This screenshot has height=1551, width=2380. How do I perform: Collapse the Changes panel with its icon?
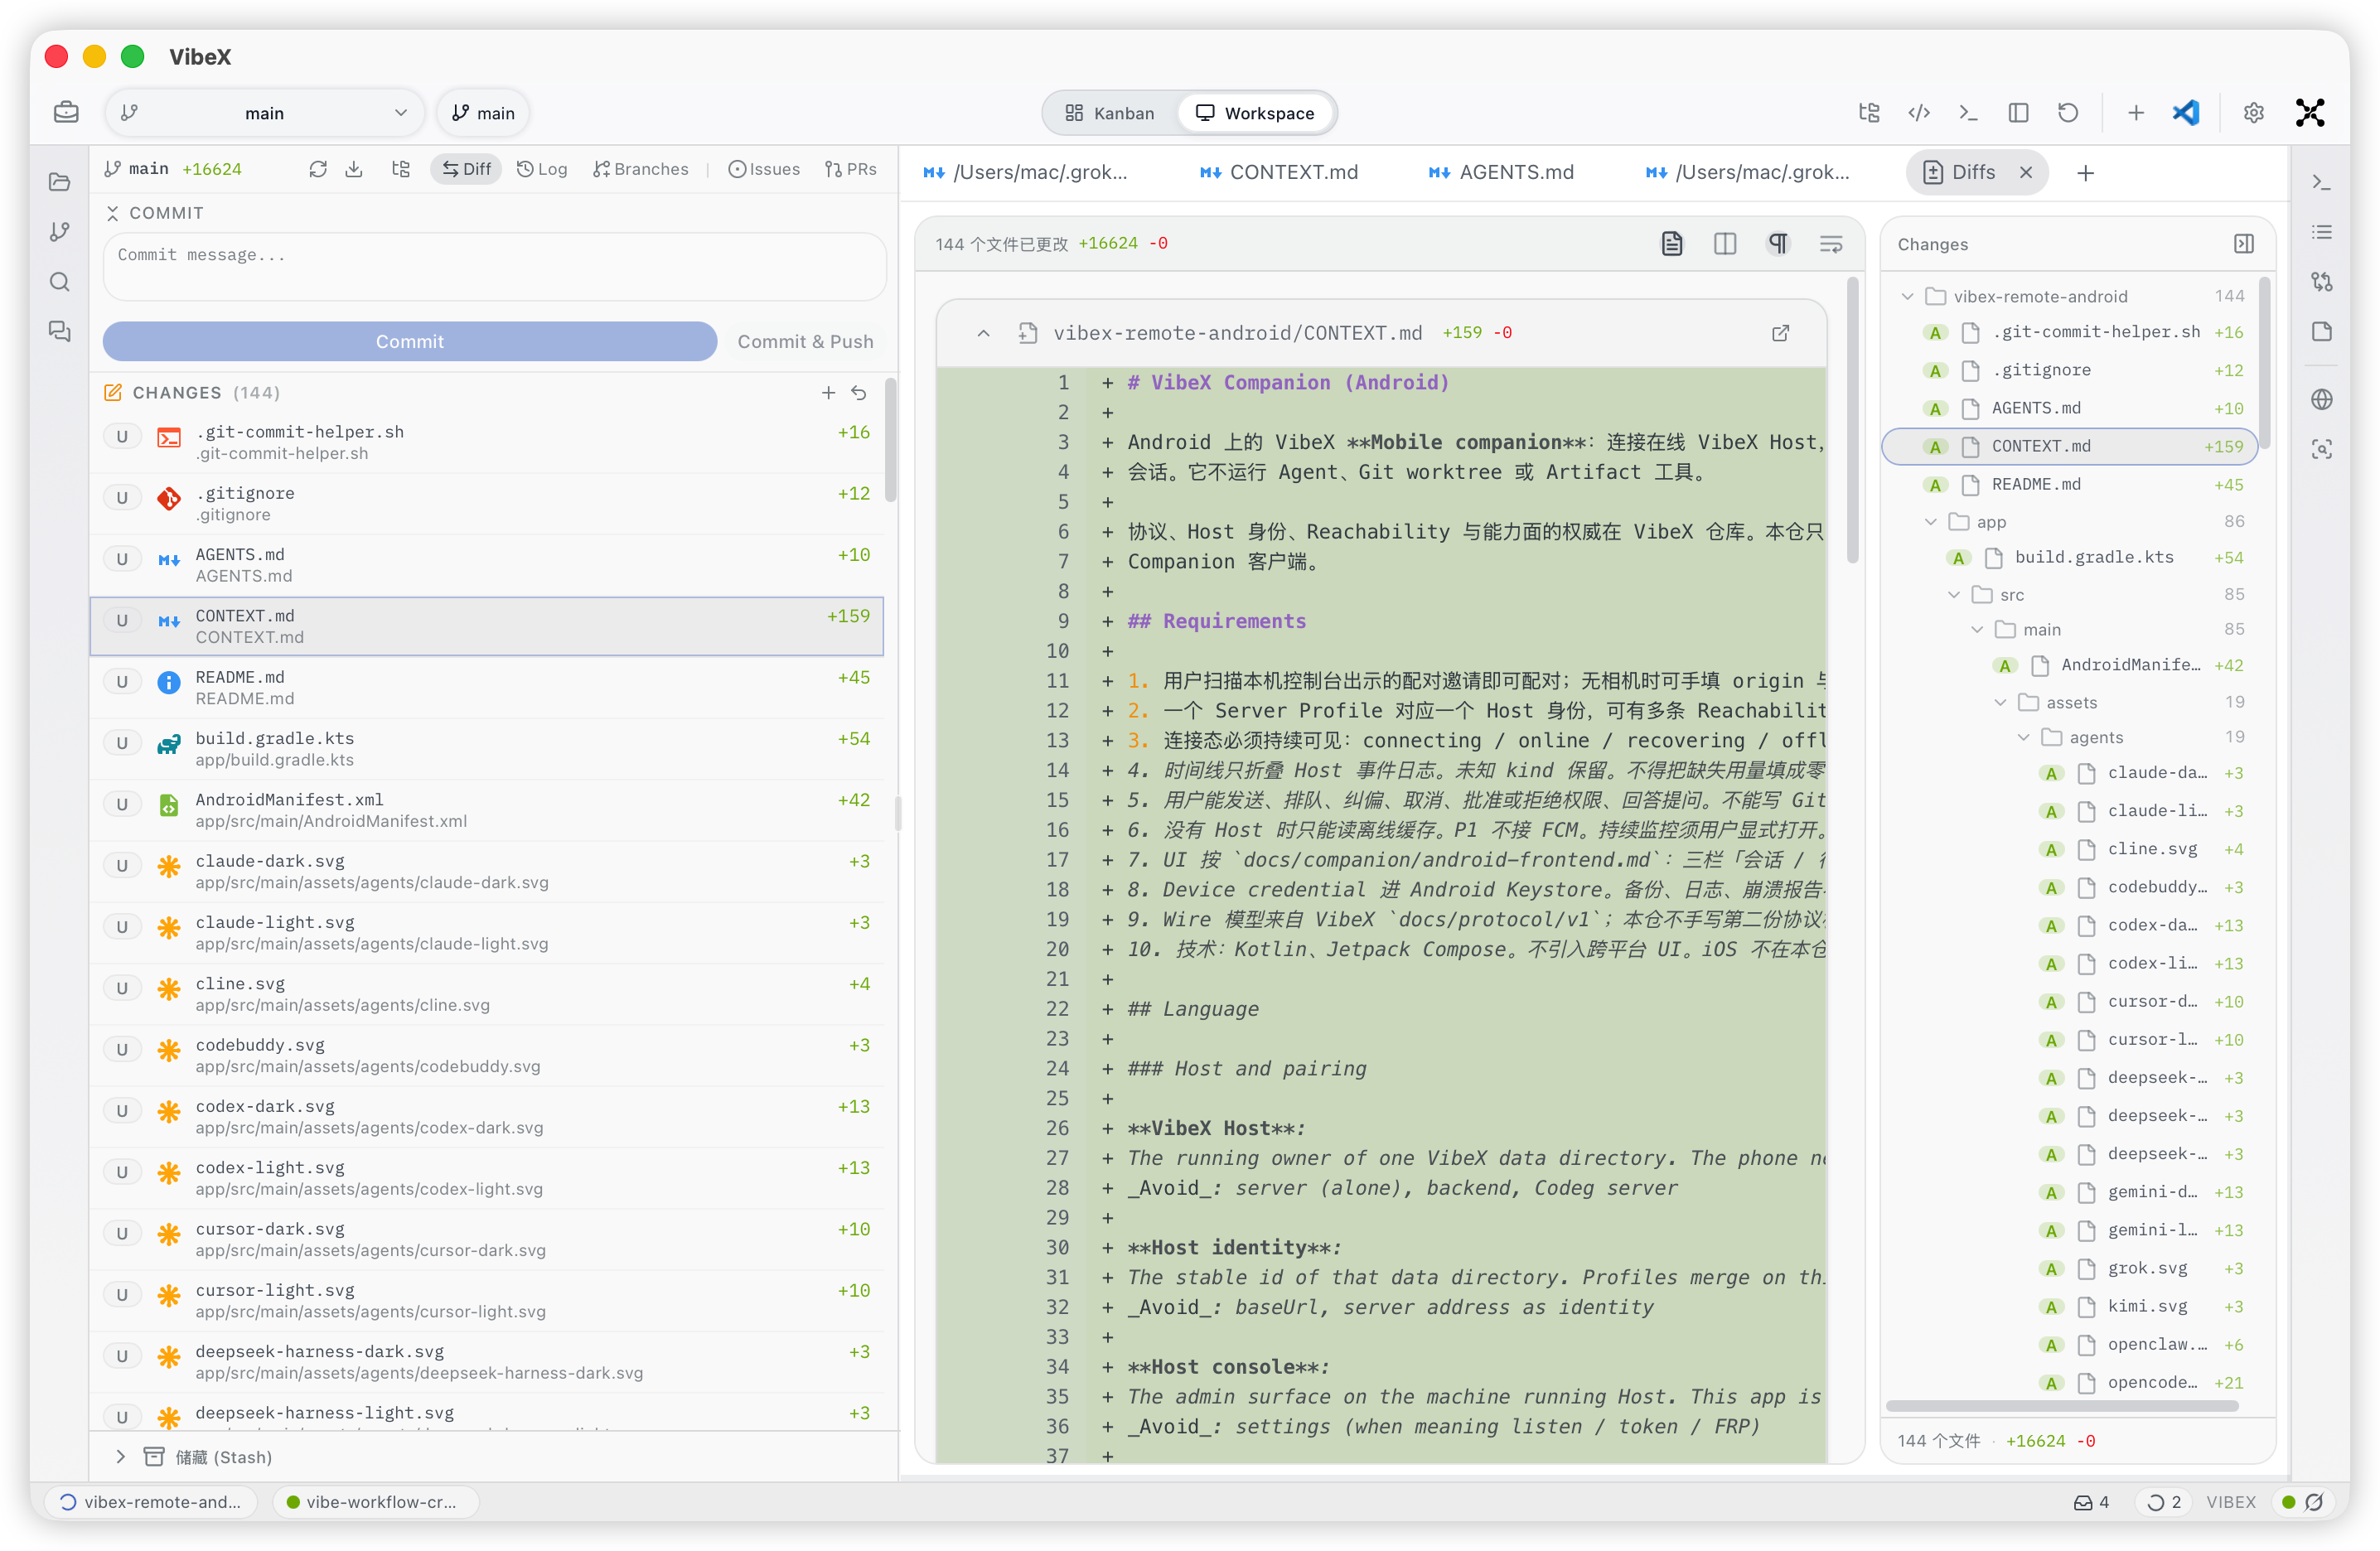point(2243,244)
